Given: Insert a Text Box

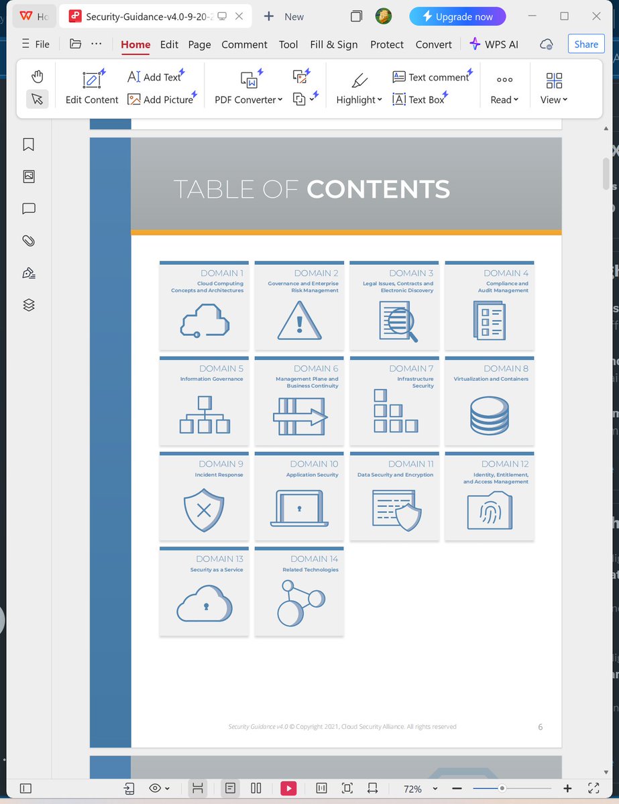Looking at the screenshot, I should pyautogui.click(x=420, y=99).
